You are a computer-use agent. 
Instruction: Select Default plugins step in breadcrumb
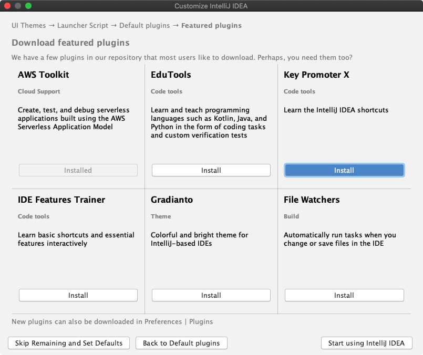tap(145, 25)
